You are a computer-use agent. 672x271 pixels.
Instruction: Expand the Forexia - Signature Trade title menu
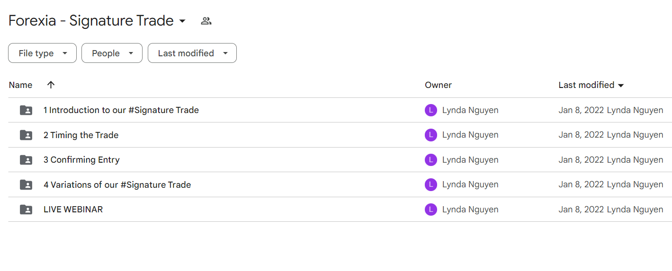(182, 21)
